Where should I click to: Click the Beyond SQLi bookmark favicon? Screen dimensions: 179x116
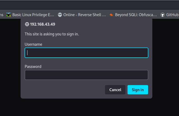[x=111, y=15]
